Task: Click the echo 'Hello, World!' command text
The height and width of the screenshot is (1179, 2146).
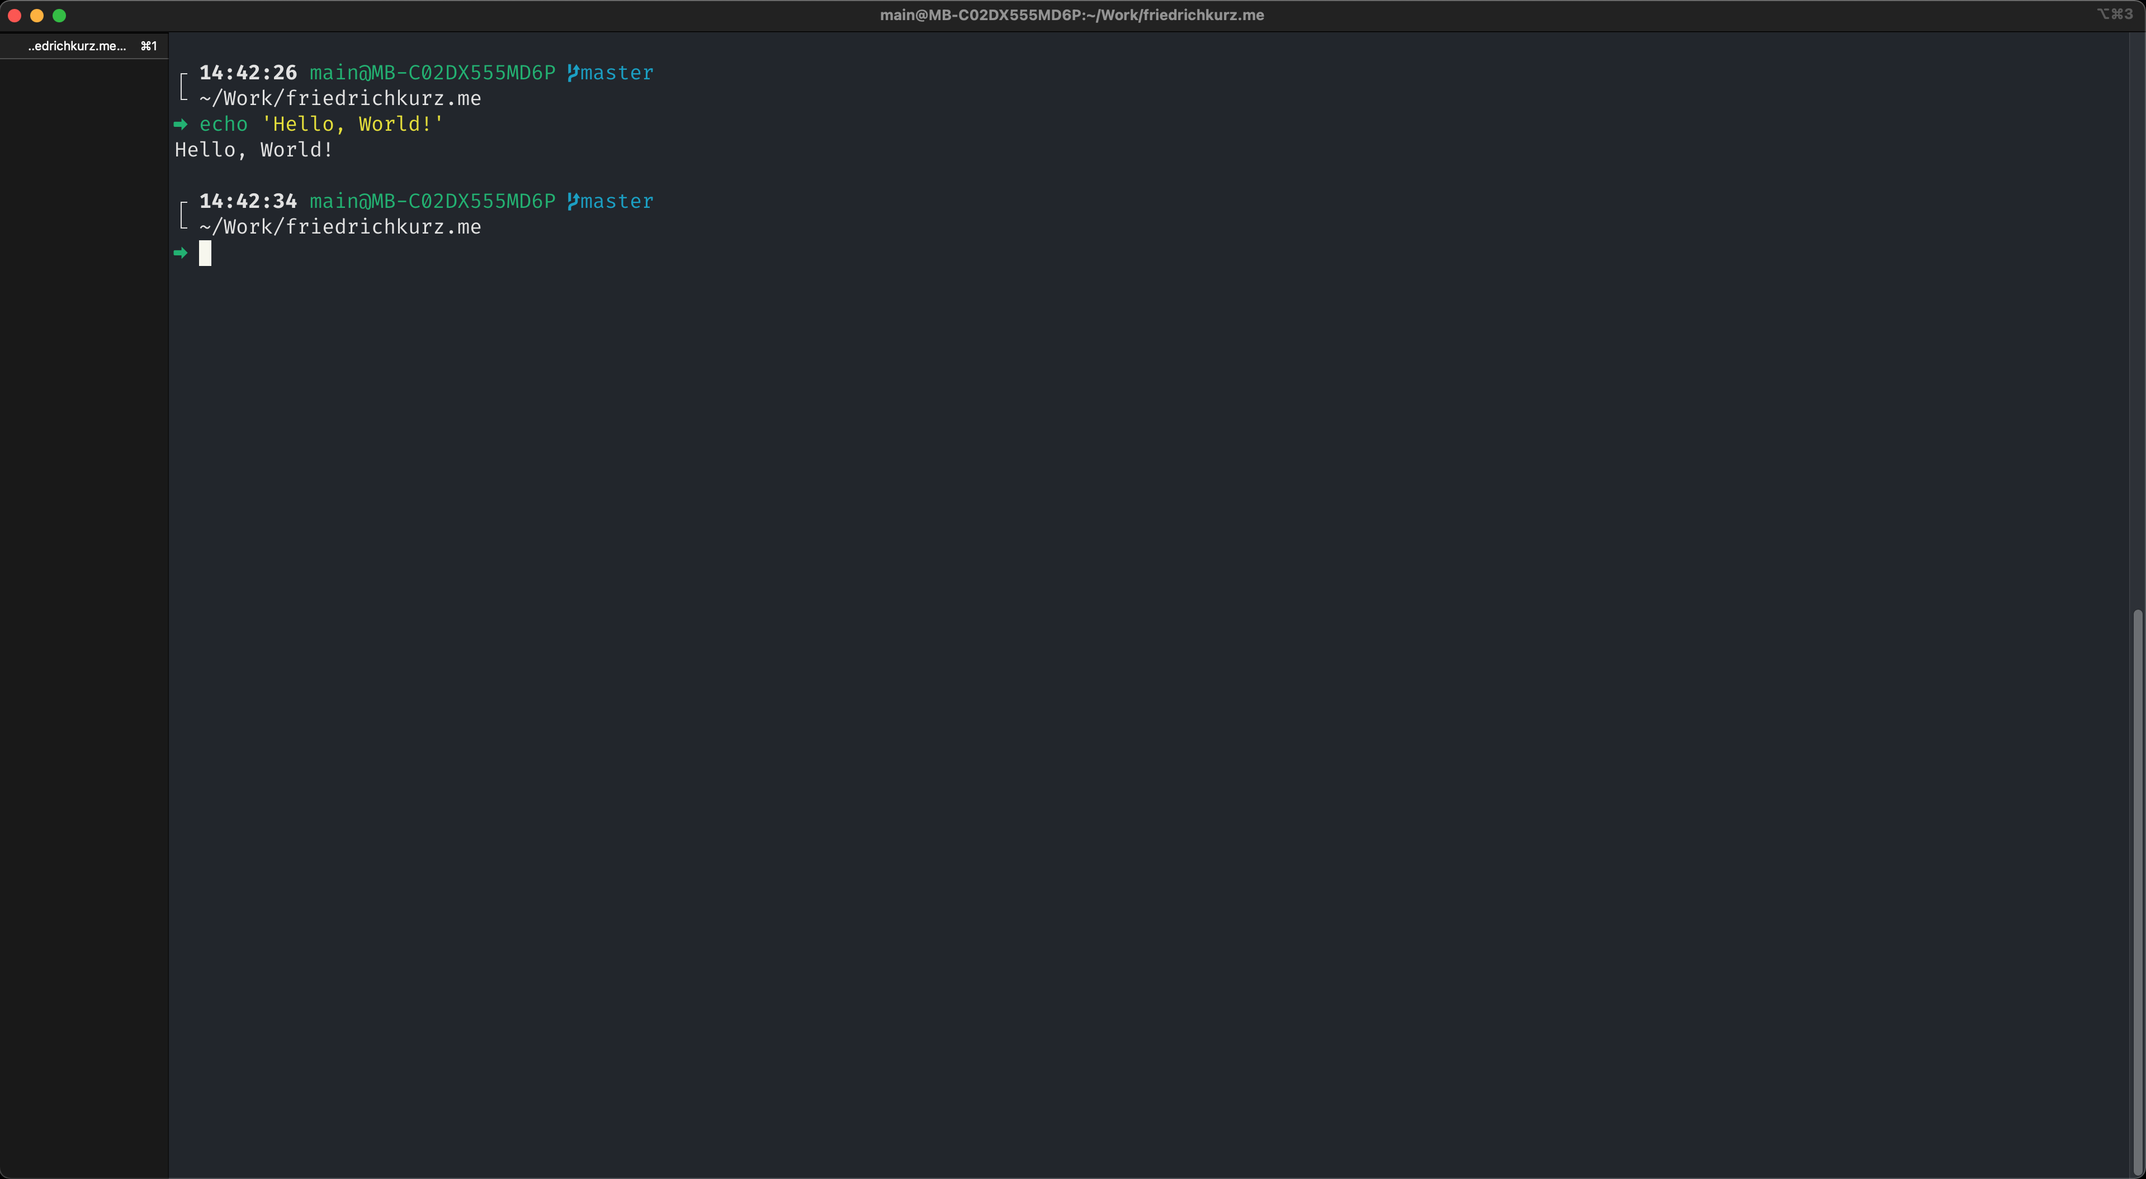Action: 320,124
